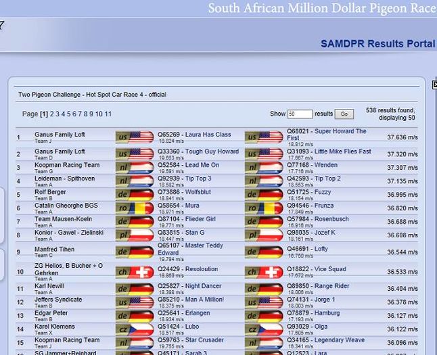Click Netherlands flag beside Star Crusader
The image size is (437, 355).
(135, 343)
